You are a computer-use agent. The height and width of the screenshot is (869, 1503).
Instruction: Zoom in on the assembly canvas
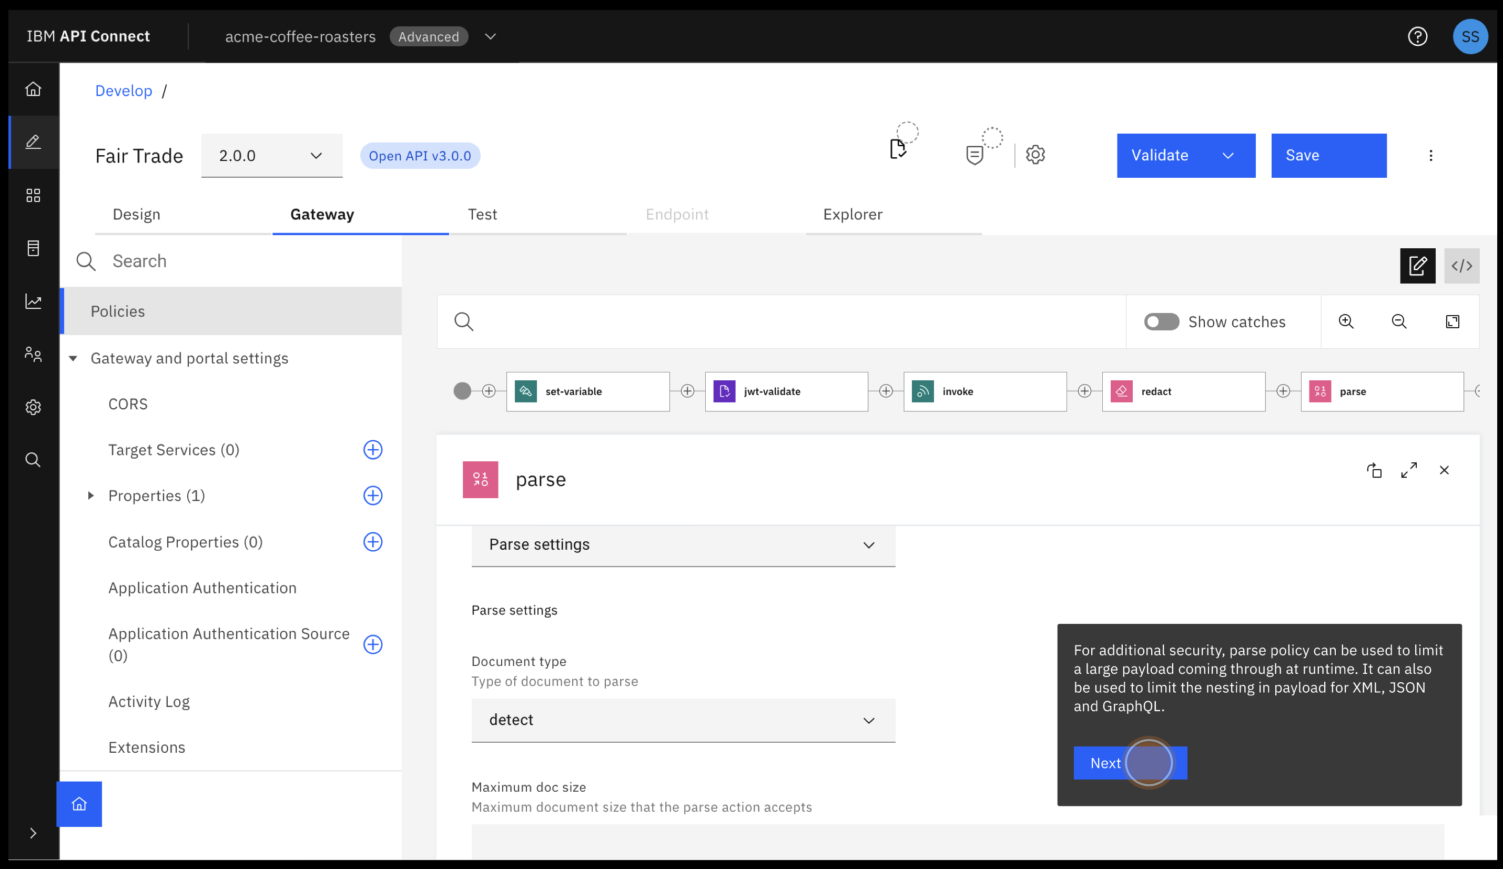[1346, 321]
